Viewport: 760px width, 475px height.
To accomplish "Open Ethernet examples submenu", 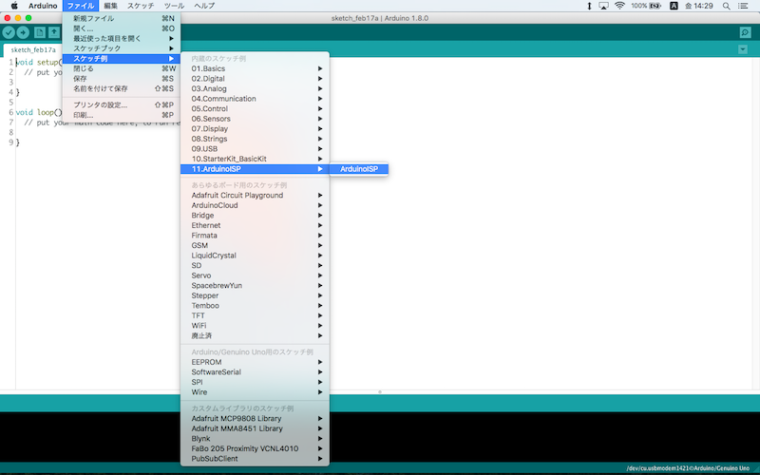I will [255, 225].
